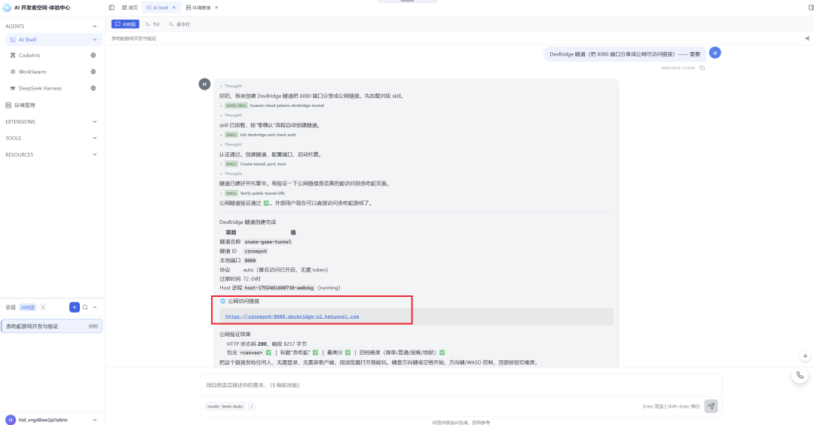Click the AI开发者空间 logo icon
Image resolution: width=814 pixels, height=425 pixels.
(8, 8)
